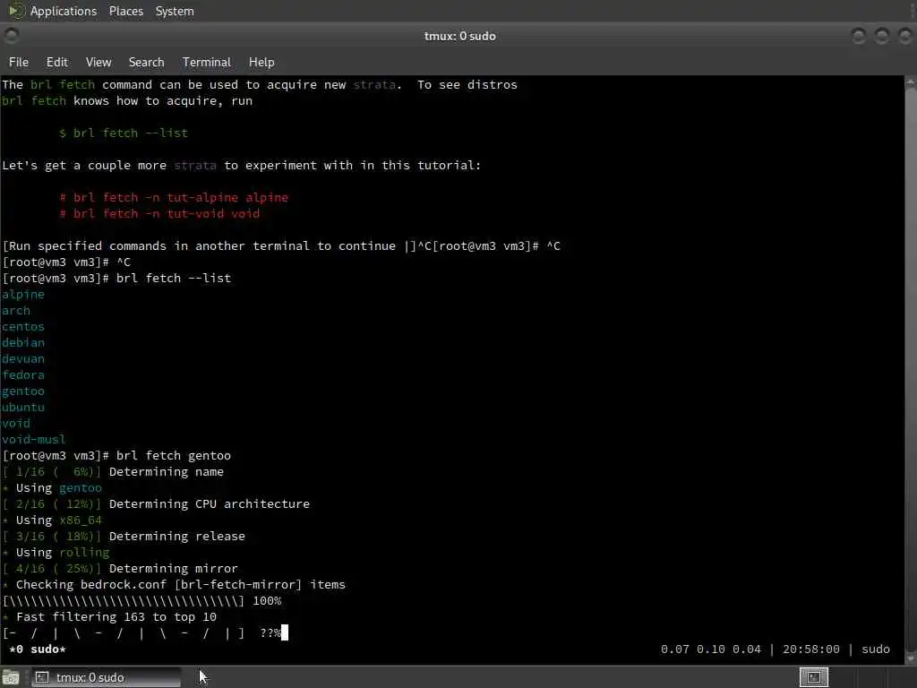This screenshot has width=917, height=688.
Task: Click the 'Determining CPU architecture' line
Action: tap(156, 504)
